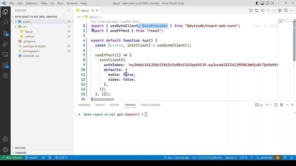Open the Source Control view
296x166 pixels.
(x=5, y=33)
